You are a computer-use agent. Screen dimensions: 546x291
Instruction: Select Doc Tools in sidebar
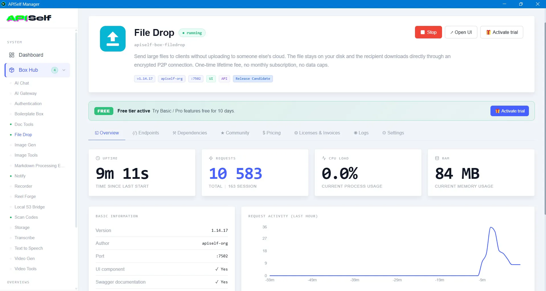(24, 124)
